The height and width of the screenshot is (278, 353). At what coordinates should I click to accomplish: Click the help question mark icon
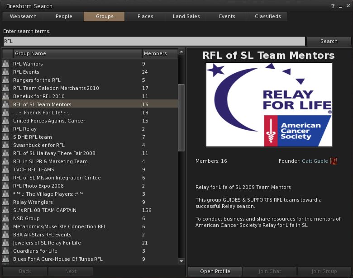click(x=333, y=6)
